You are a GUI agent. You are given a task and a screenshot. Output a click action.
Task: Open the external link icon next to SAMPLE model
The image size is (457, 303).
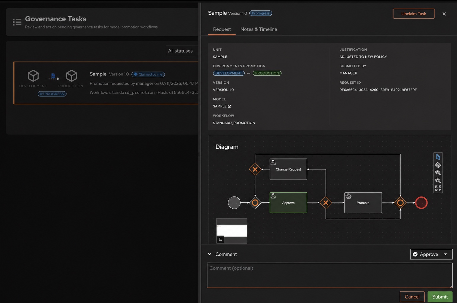tap(229, 106)
